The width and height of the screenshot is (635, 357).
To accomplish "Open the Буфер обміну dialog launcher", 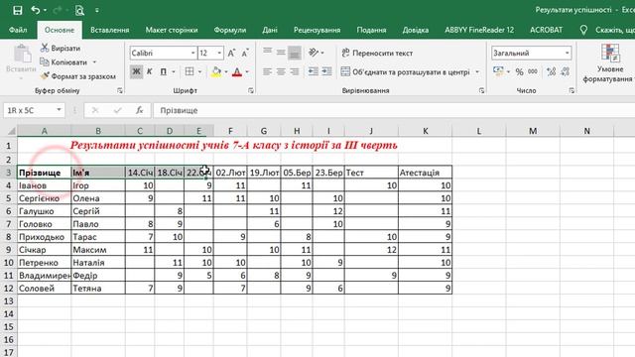I will tap(120, 90).
